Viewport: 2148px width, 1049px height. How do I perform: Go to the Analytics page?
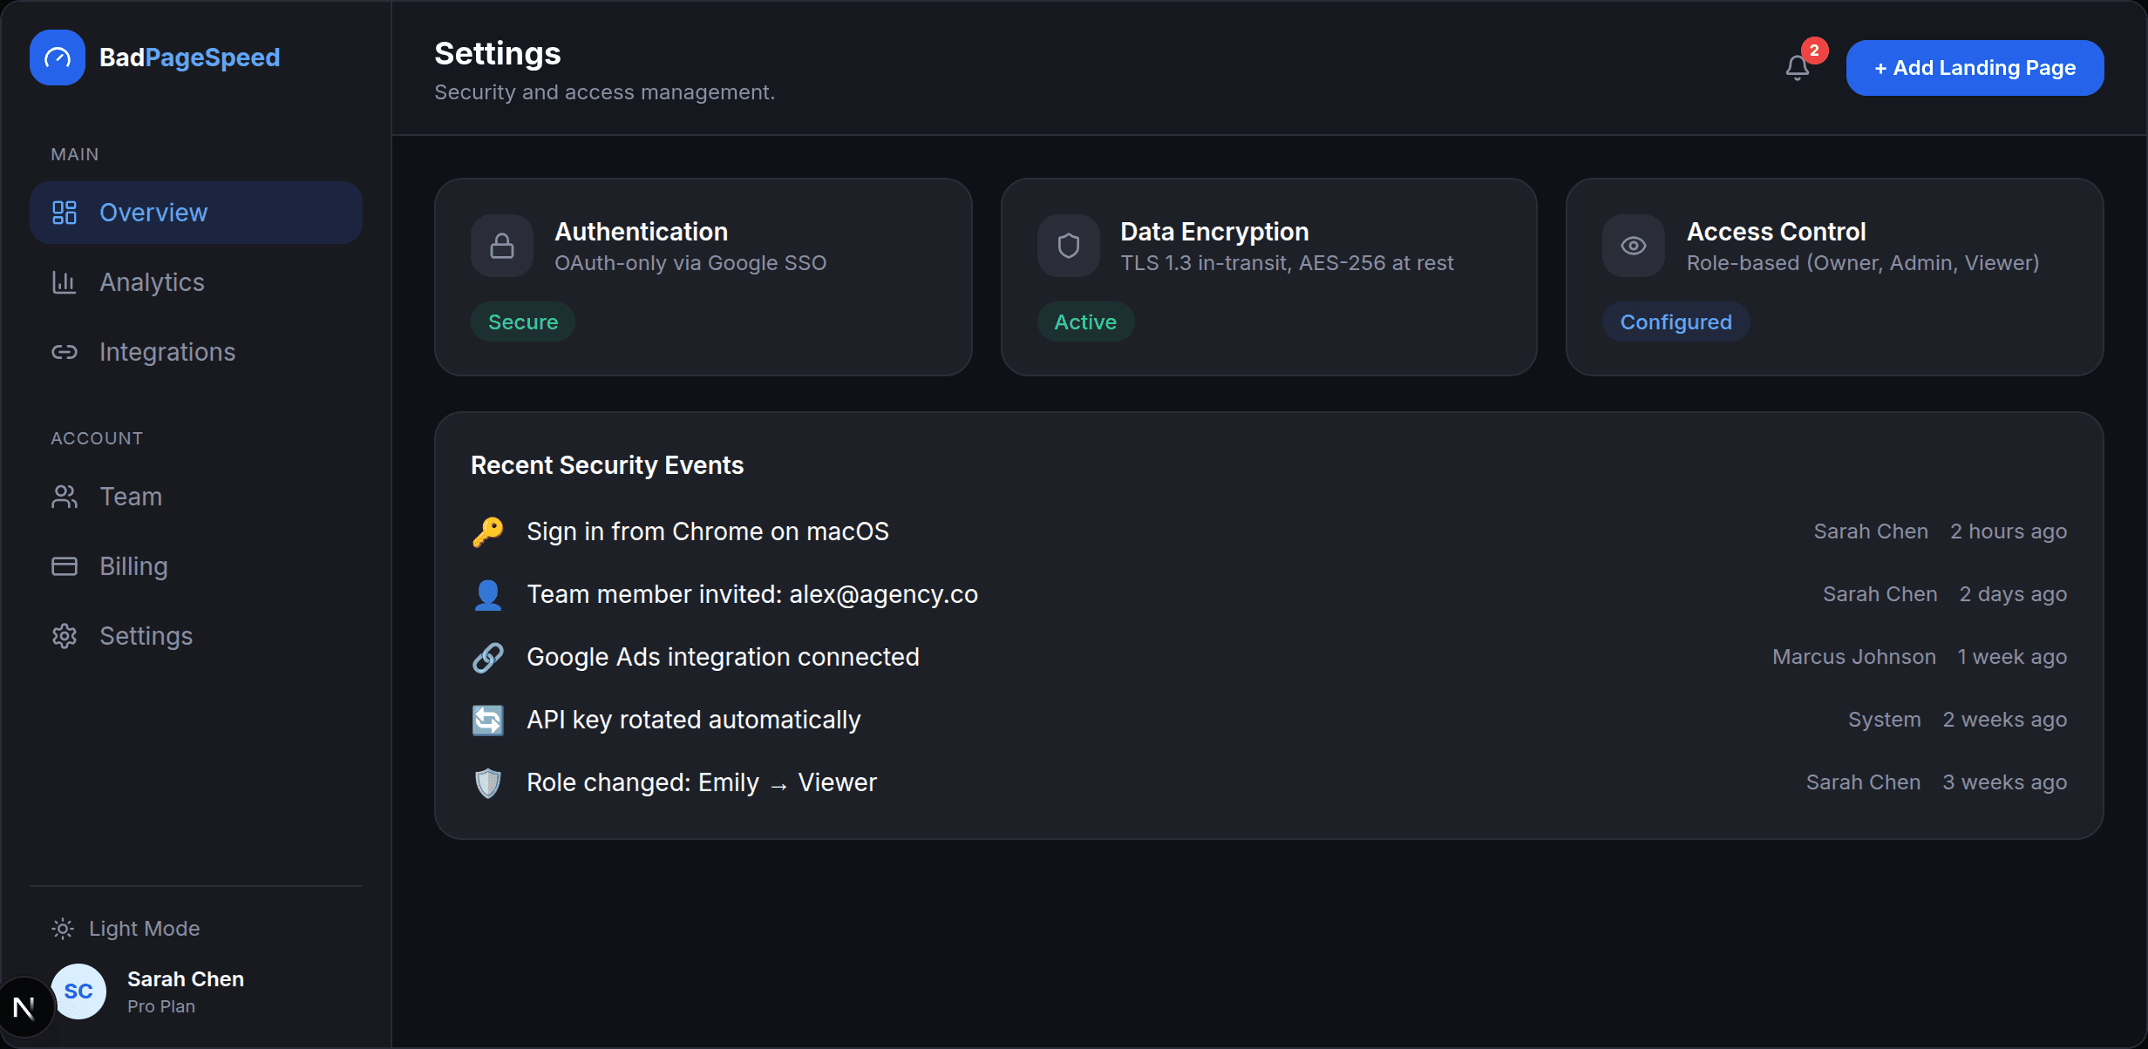tap(196, 282)
